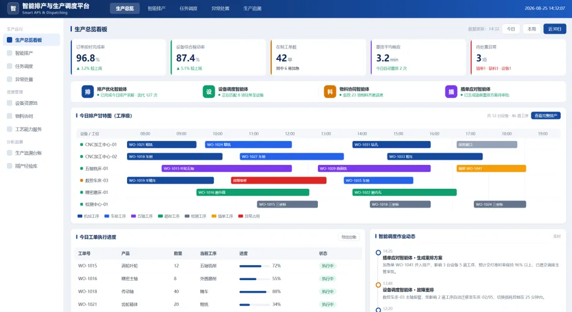Click status dot beside 五轴铣床-01

(81, 168)
